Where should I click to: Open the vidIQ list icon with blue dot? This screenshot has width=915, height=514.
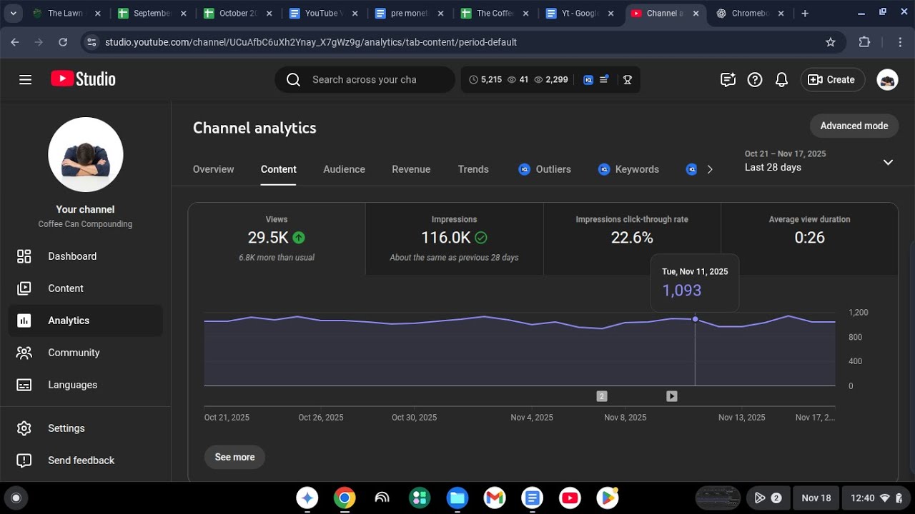click(x=604, y=79)
